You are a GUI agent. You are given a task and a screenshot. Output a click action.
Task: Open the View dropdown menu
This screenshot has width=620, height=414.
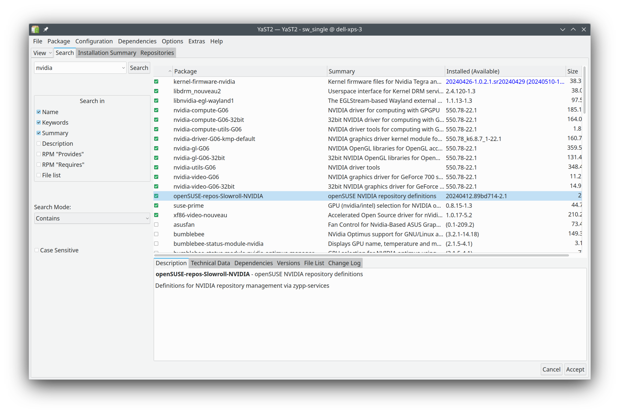point(42,53)
